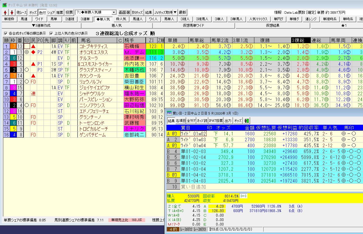This screenshot has height=234, width=363.
Task: Click the 仮想馬単ワイド button
Action: click(194, 26)
